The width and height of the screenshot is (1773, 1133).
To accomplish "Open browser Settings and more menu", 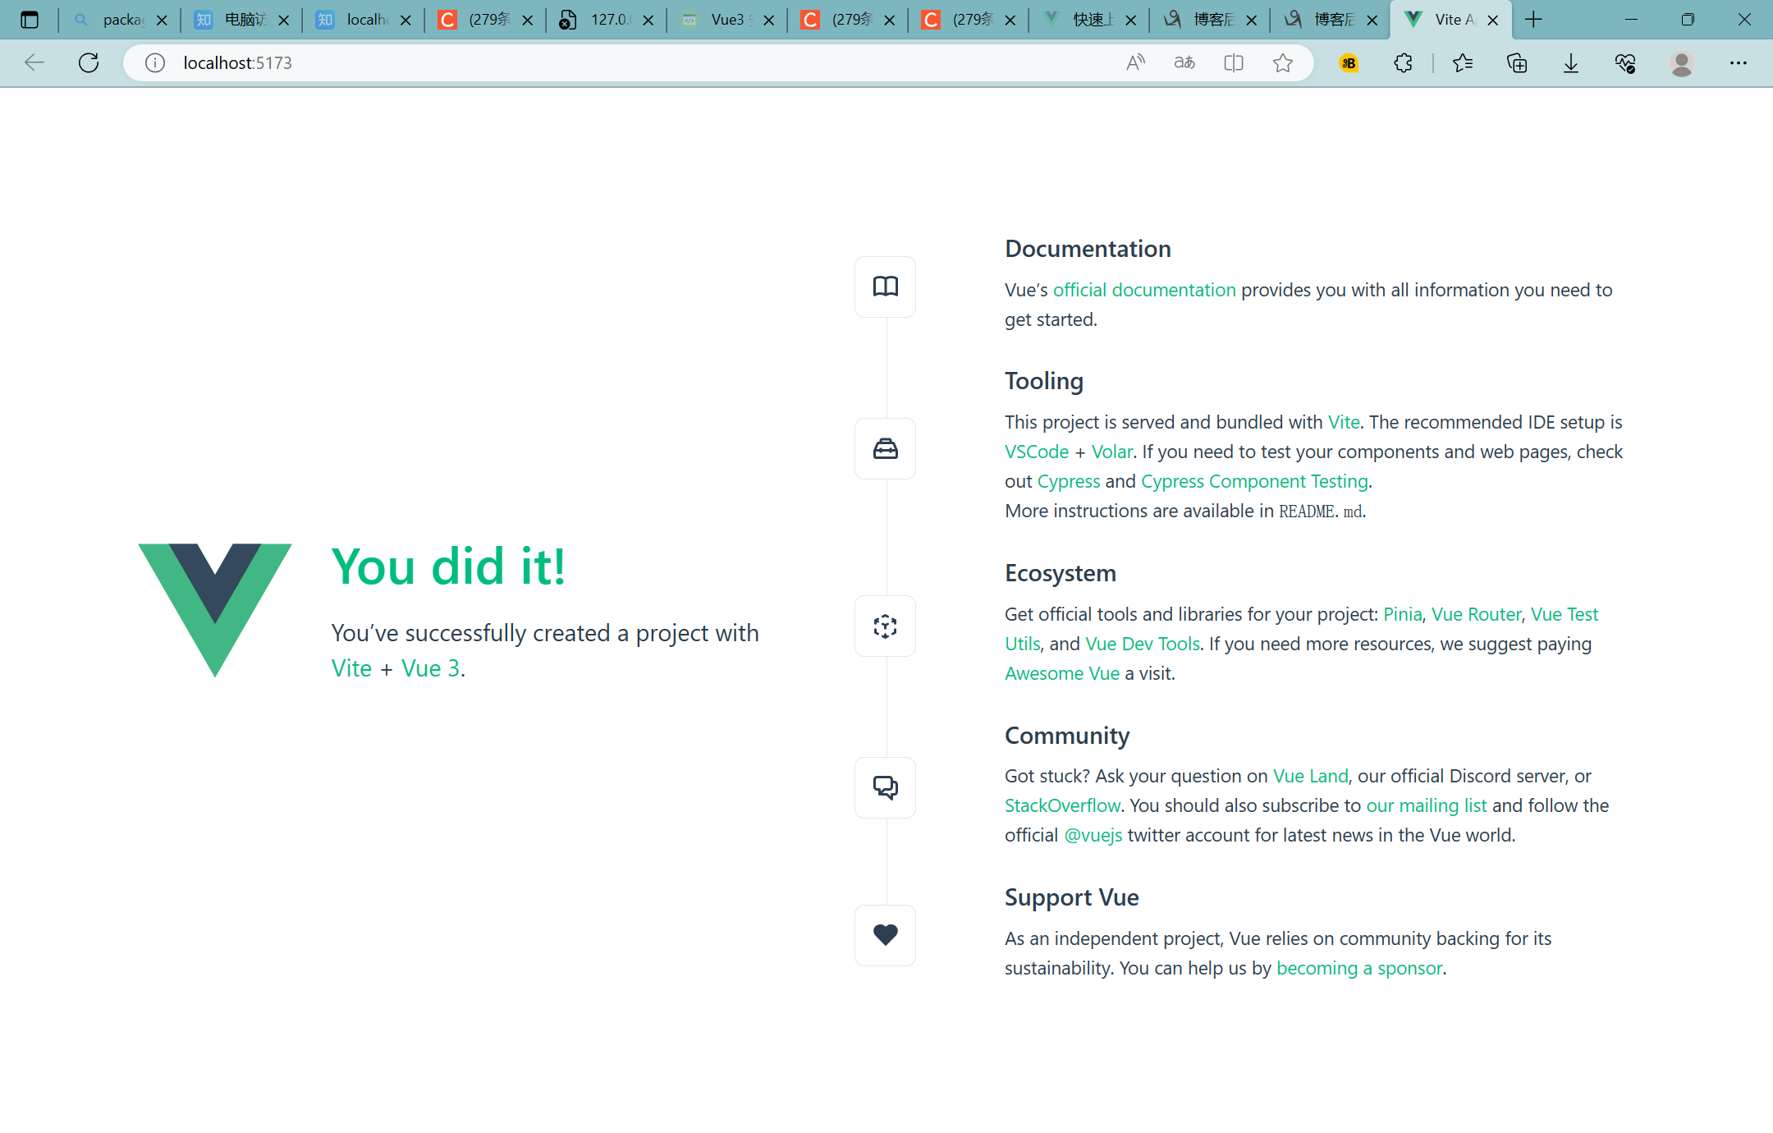I will [x=1738, y=63].
